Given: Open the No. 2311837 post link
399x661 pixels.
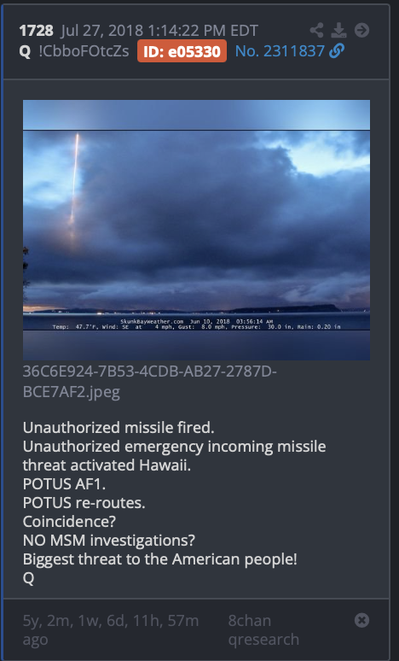Looking at the screenshot, I should 280,51.
